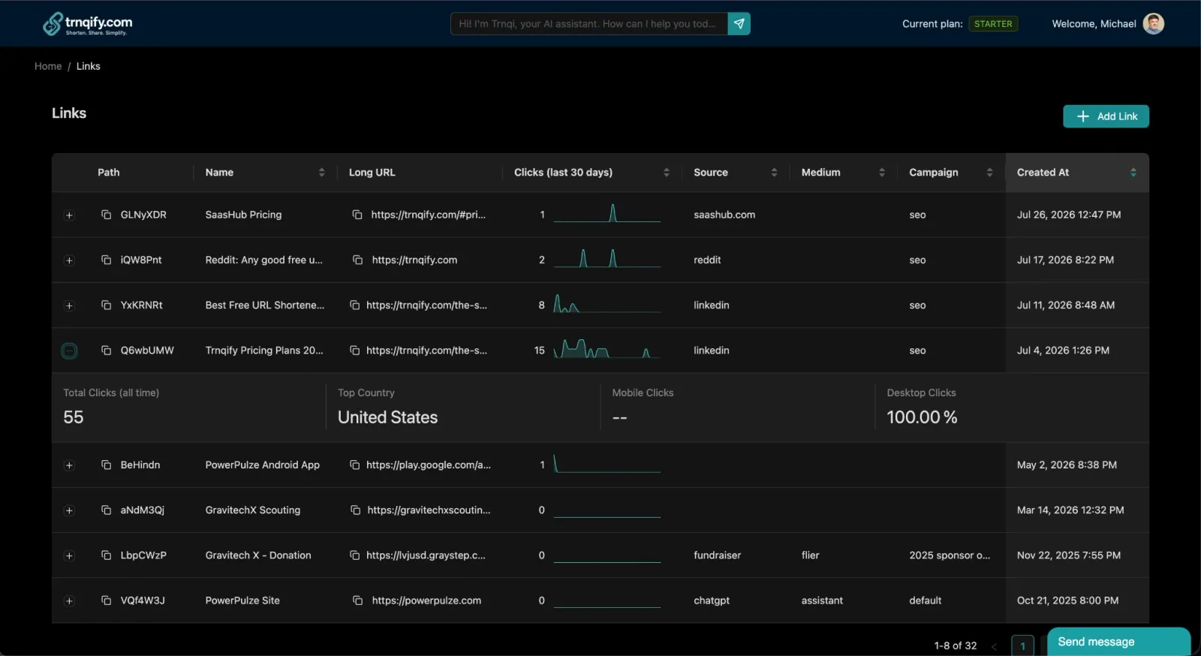Click 'saashub.com' source cell
The height and width of the screenshot is (656, 1201).
click(x=724, y=215)
